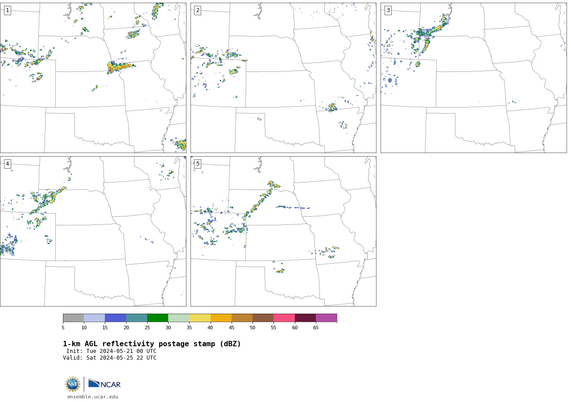Click the colorbar tick label '65'
The width and height of the screenshot is (571, 402).
click(316, 328)
